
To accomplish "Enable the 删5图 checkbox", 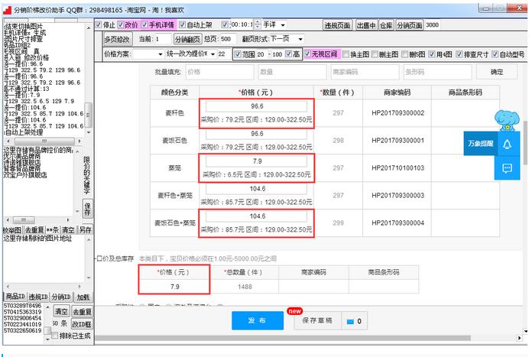I will [404, 54].
